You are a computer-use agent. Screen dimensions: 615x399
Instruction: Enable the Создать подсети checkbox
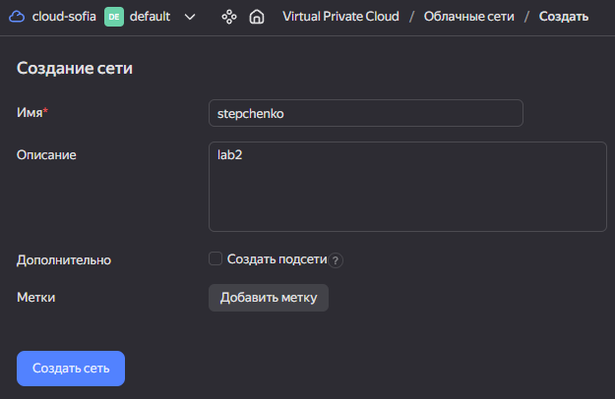pos(215,258)
